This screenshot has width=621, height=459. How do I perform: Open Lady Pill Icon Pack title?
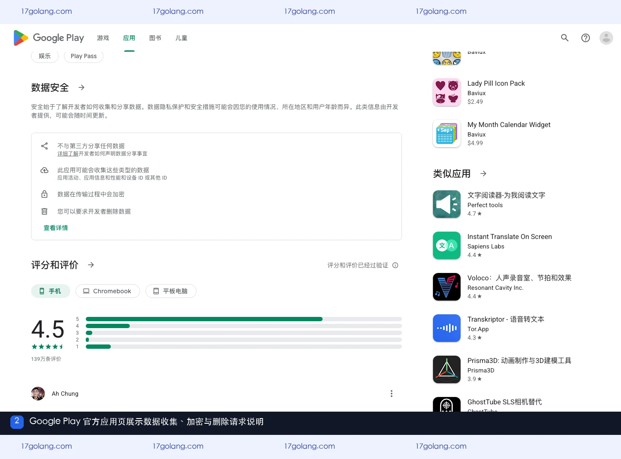pos(496,83)
